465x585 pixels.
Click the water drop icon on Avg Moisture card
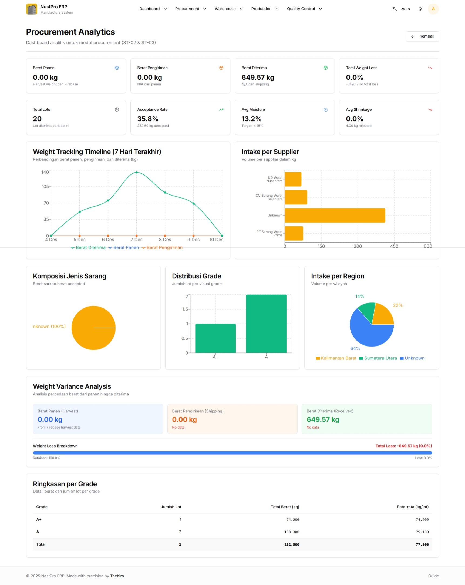(x=325, y=110)
